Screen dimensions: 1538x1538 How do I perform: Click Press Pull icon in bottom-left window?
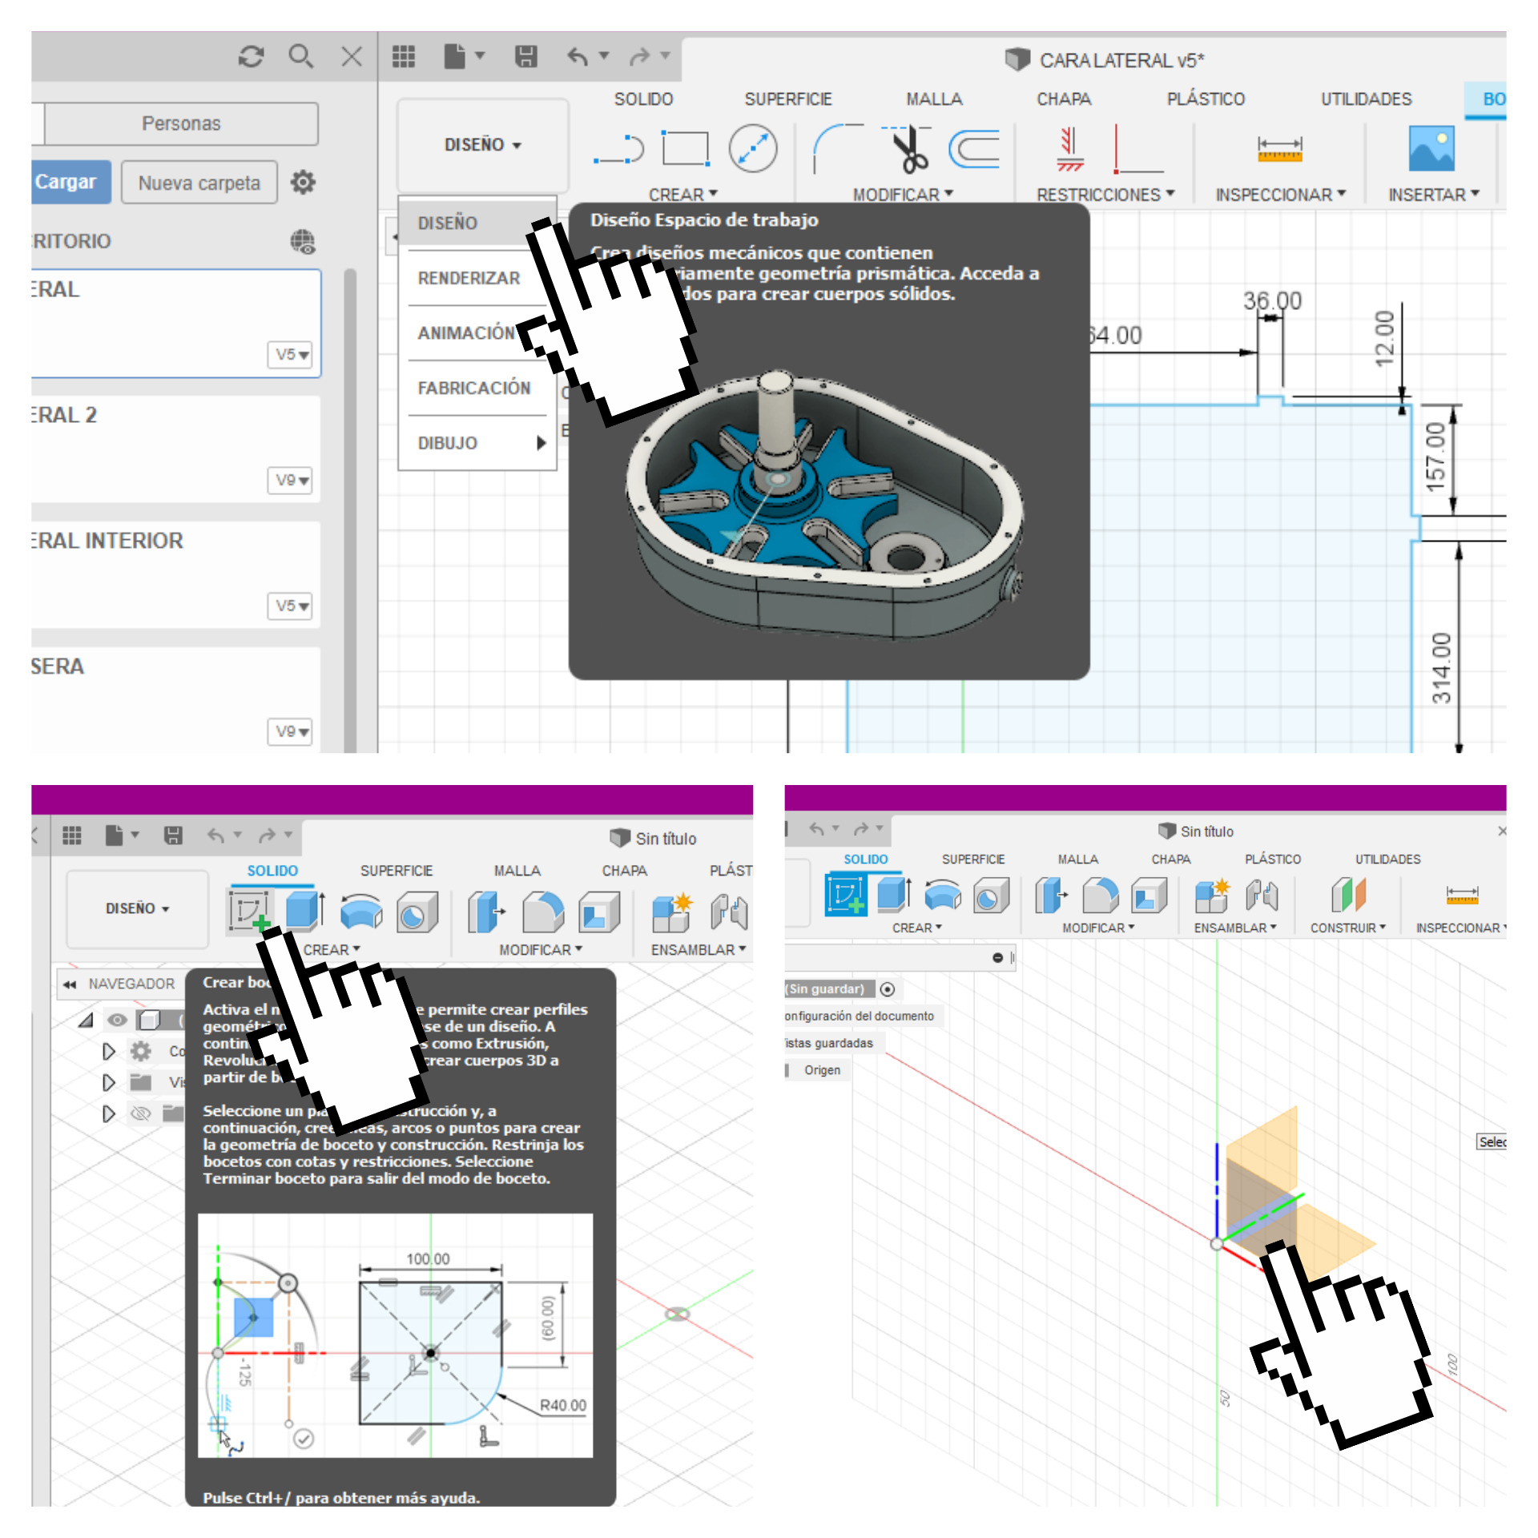tap(485, 912)
